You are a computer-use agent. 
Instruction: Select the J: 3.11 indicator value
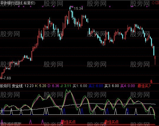click(66, 86)
